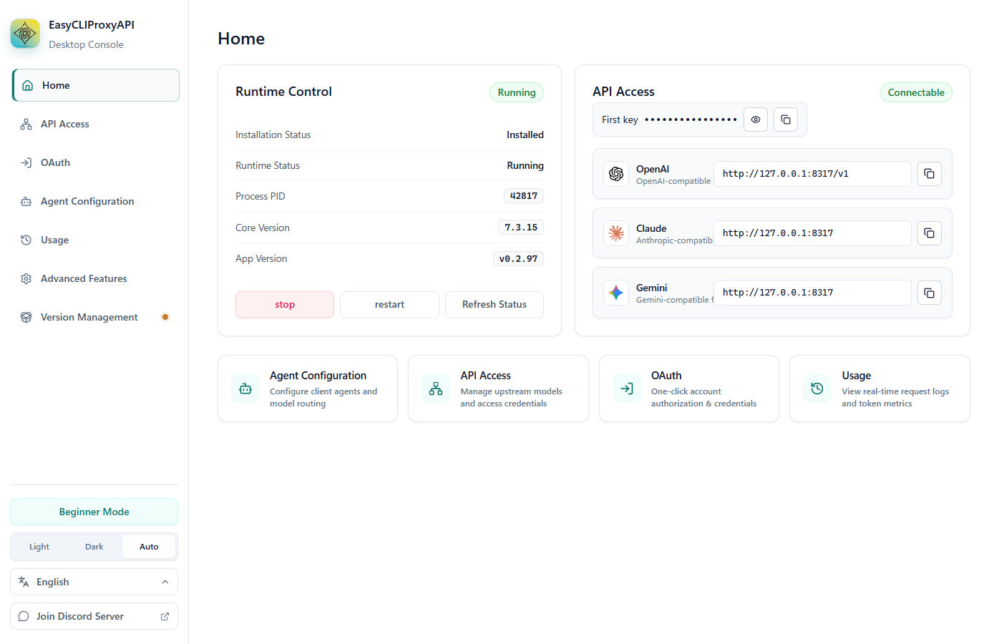Switch theme to Dark
The height and width of the screenshot is (644, 999).
(94, 547)
